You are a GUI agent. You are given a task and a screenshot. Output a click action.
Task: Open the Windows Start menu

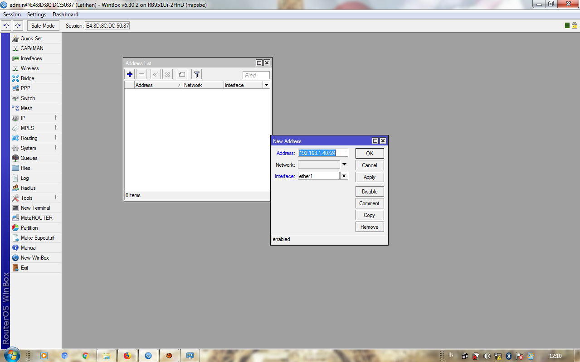click(12, 355)
